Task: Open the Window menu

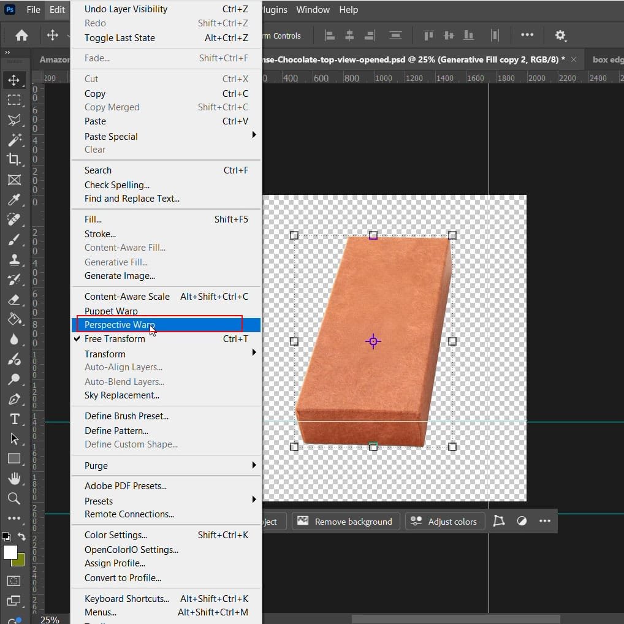Action: (x=313, y=10)
